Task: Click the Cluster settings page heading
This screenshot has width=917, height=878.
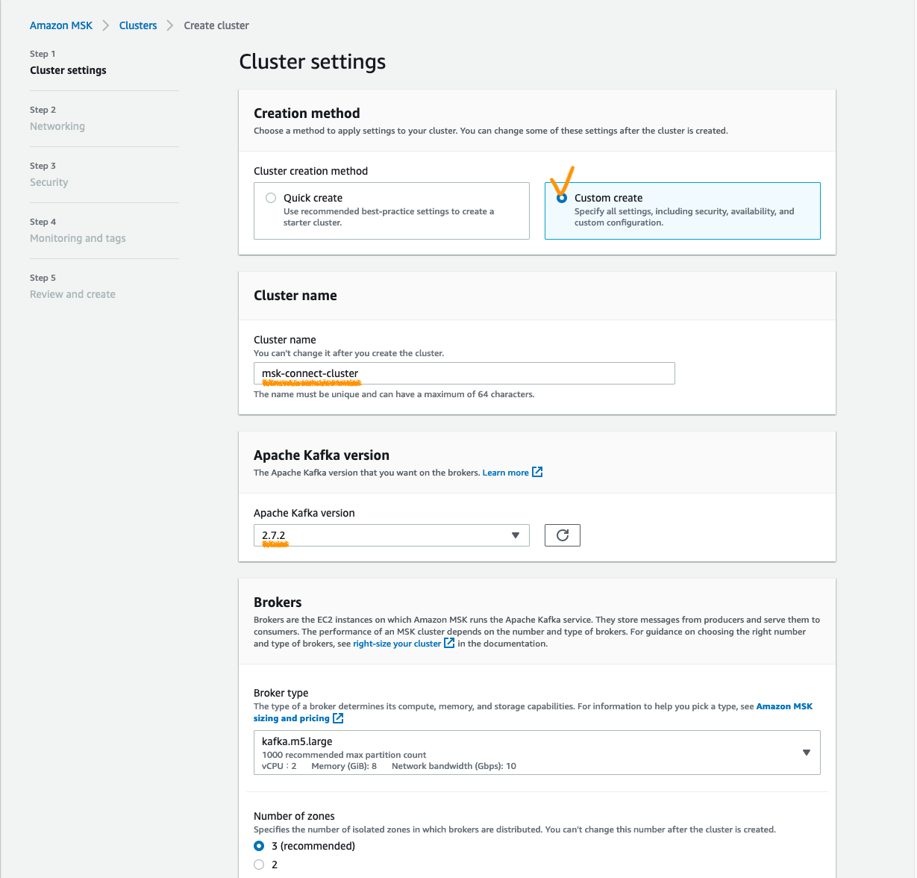Action: coord(312,61)
